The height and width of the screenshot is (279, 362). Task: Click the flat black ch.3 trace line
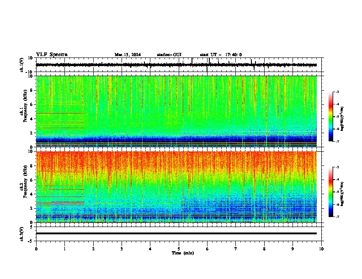click(176, 233)
